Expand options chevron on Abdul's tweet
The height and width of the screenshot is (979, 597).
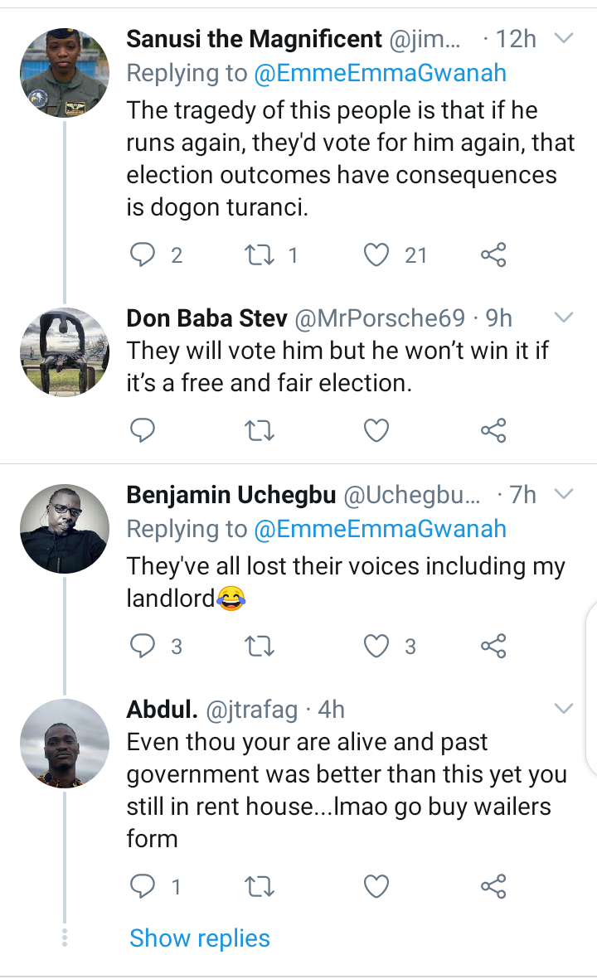(x=564, y=709)
